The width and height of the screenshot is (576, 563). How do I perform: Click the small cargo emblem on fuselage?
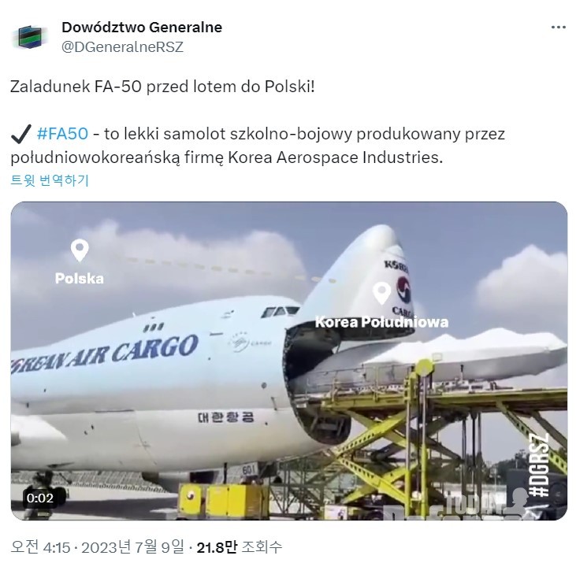[x=249, y=343]
